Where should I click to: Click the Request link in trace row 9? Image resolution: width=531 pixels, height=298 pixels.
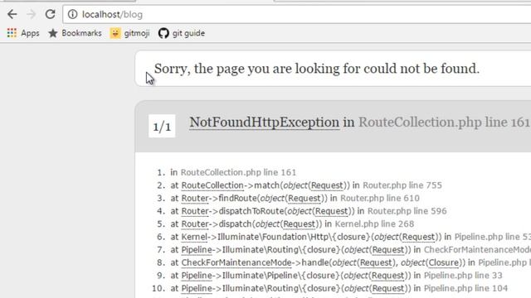pos(388,275)
